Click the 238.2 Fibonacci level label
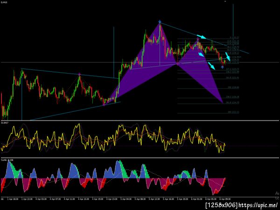The height and width of the screenshot is (210, 280). point(232,97)
